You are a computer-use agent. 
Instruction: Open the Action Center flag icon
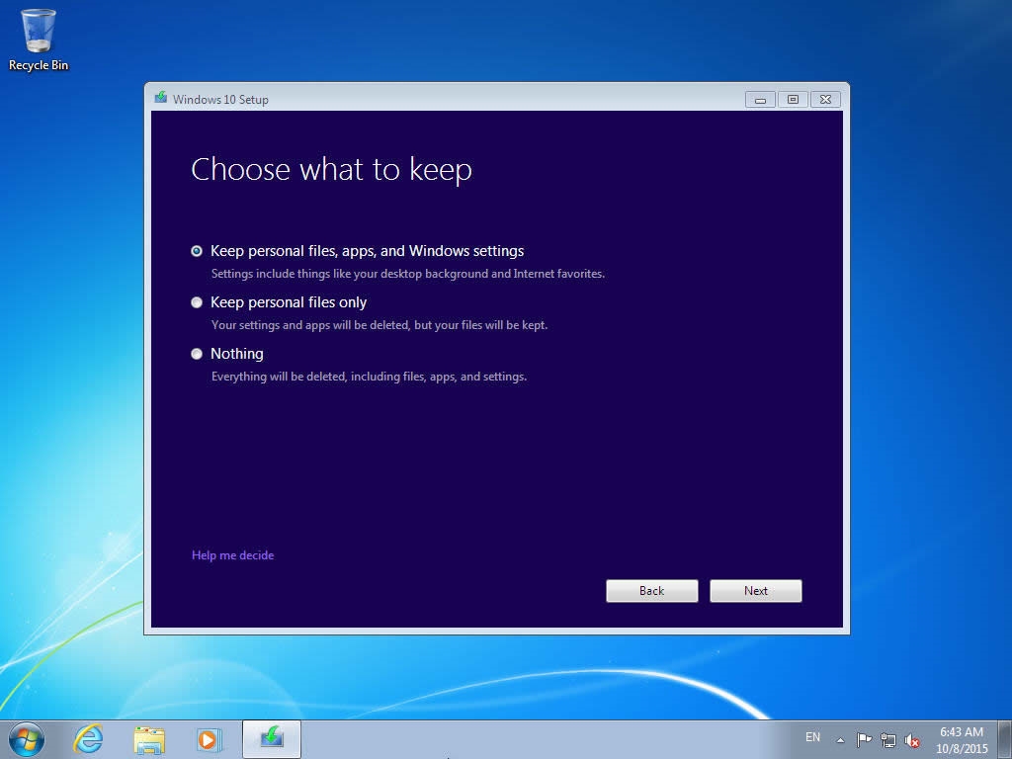[864, 739]
